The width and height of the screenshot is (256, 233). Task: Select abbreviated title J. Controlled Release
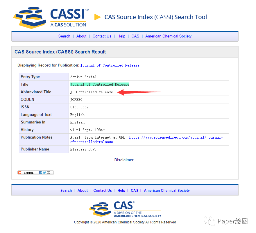tap(92, 92)
